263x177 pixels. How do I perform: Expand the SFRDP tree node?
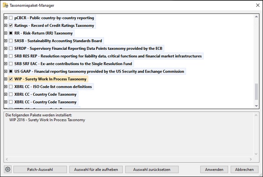point(5,48)
